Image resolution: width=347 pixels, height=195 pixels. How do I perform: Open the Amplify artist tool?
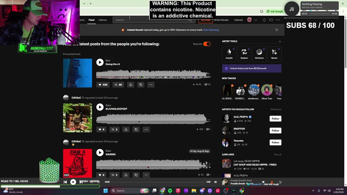229,54
